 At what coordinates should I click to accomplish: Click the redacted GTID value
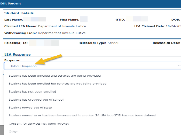click(x=140, y=19)
